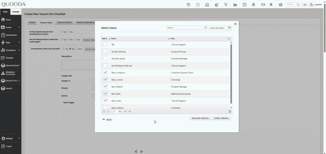Click the filter funnel icon

pos(226,4)
